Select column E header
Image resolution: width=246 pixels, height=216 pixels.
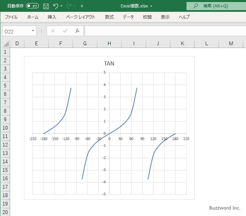tap(36, 44)
